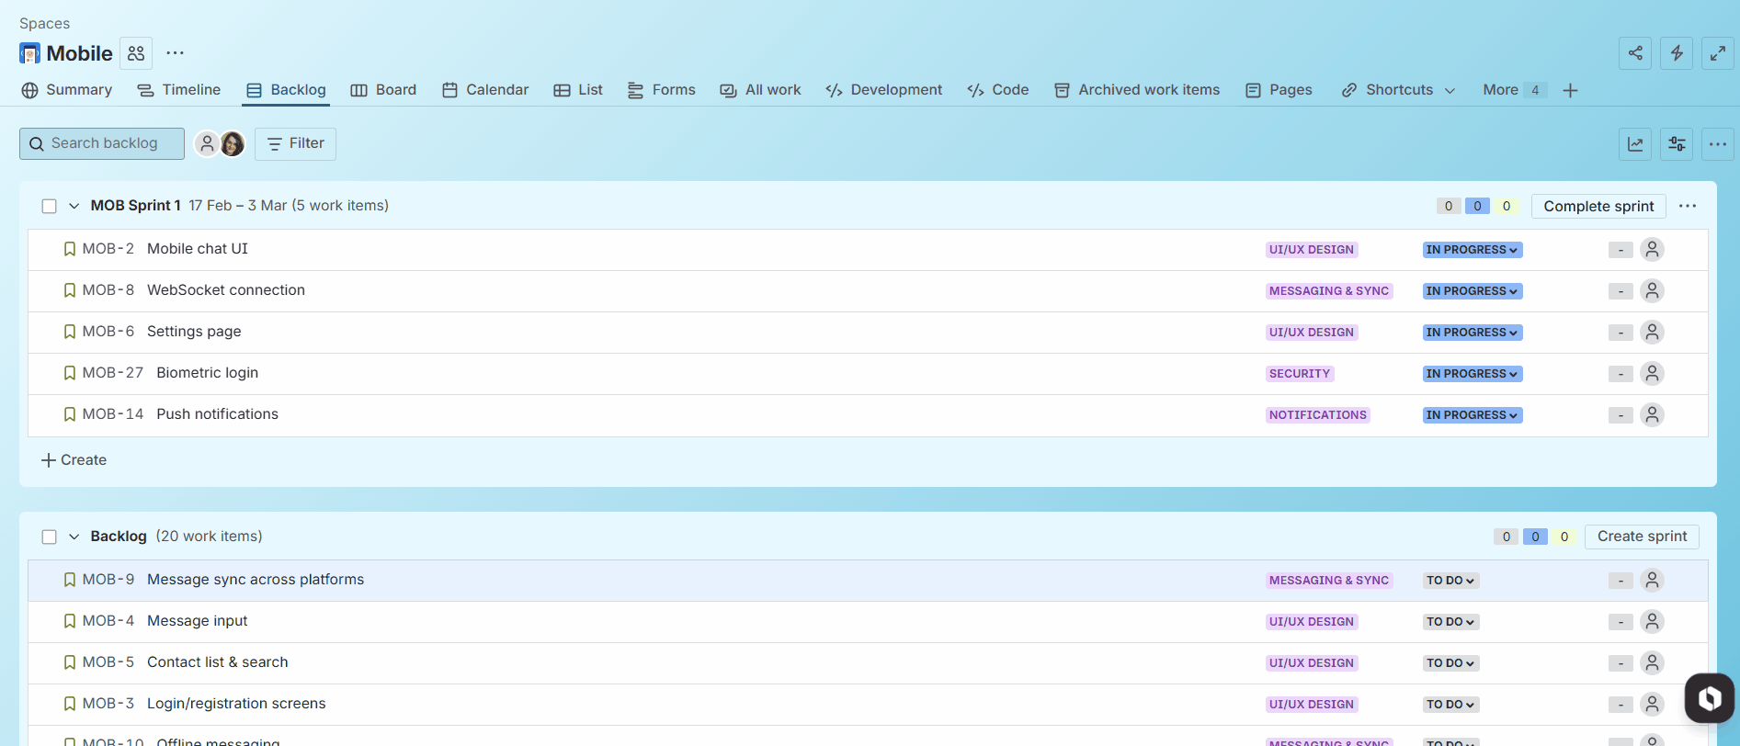Open the view settings sliders icon
This screenshot has height=746, width=1740.
1677,144
